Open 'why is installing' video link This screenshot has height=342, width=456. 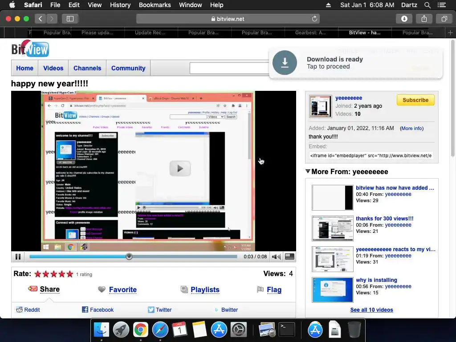click(376, 280)
